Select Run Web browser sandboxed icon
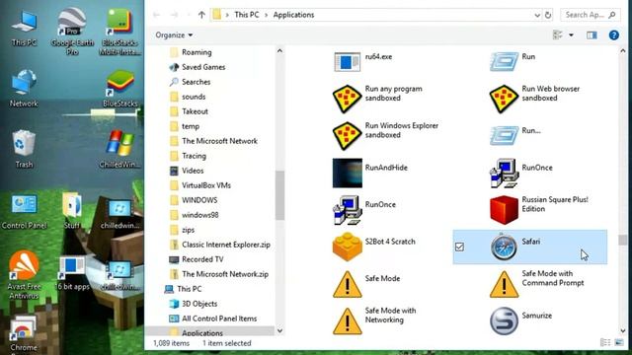Image resolution: width=632 pixels, height=355 pixels. tap(504, 99)
